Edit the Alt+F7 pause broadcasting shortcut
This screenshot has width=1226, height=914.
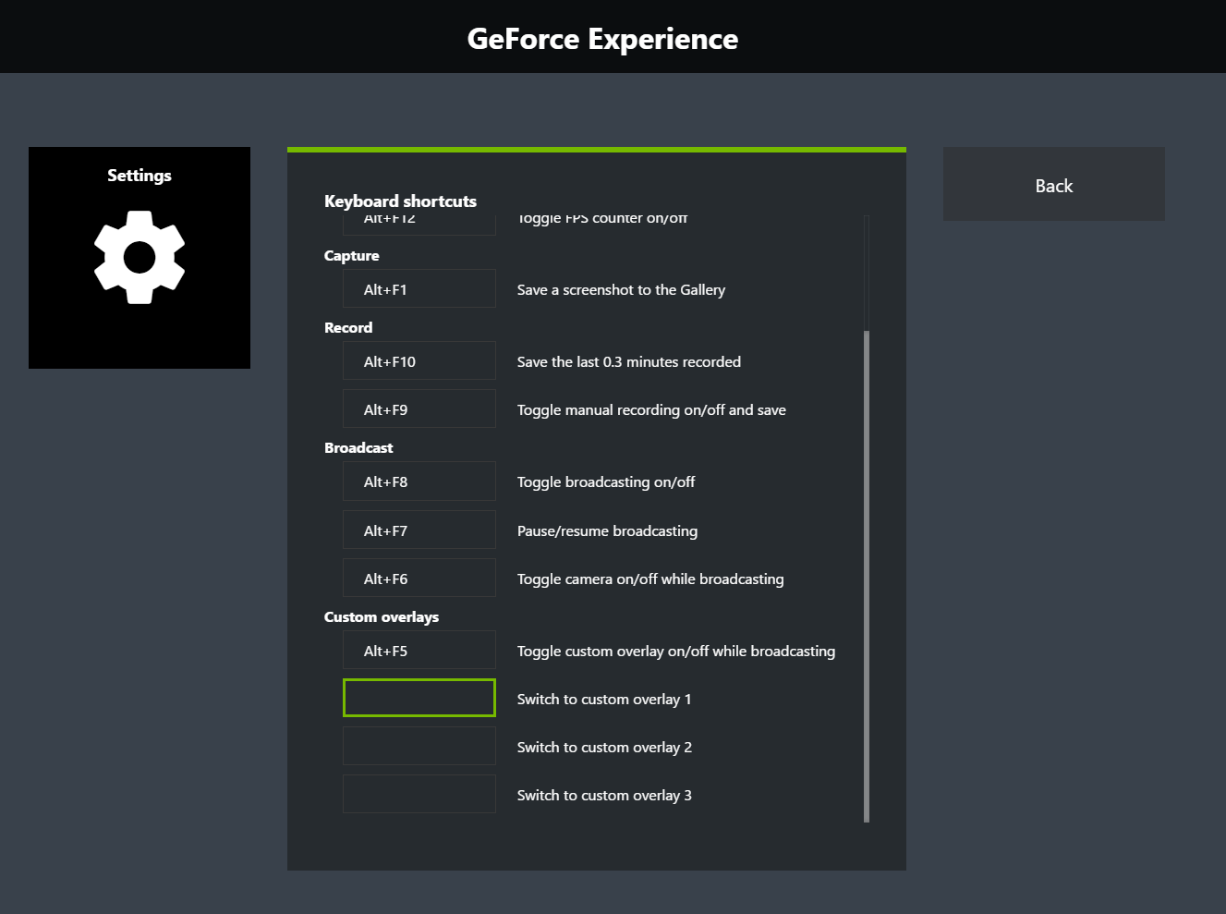pyautogui.click(x=419, y=530)
